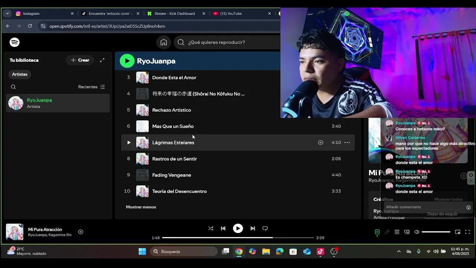Collapse the list with 'Mostrar menos'
The height and width of the screenshot is (268, 476).
click(141, 207)
